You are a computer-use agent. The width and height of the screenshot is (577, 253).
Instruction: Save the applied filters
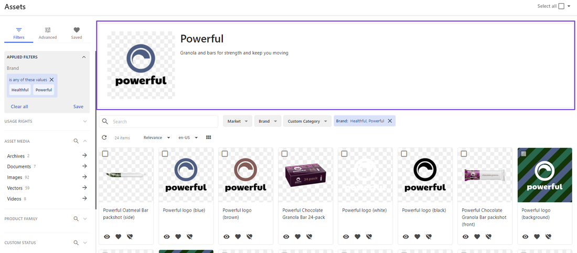(78, 107)
